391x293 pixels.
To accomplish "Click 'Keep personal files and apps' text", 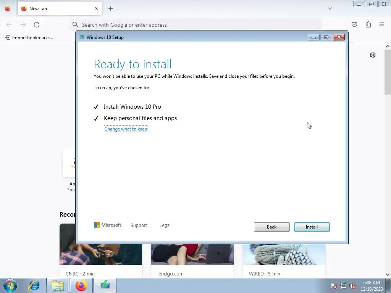I will tap(141, 118).
